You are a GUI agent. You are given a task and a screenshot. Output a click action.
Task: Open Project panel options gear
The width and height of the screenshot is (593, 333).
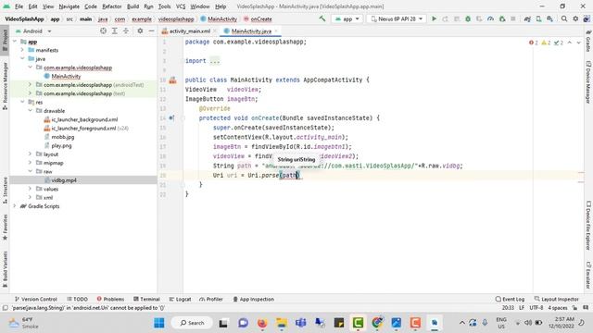(x=140, y=31)
